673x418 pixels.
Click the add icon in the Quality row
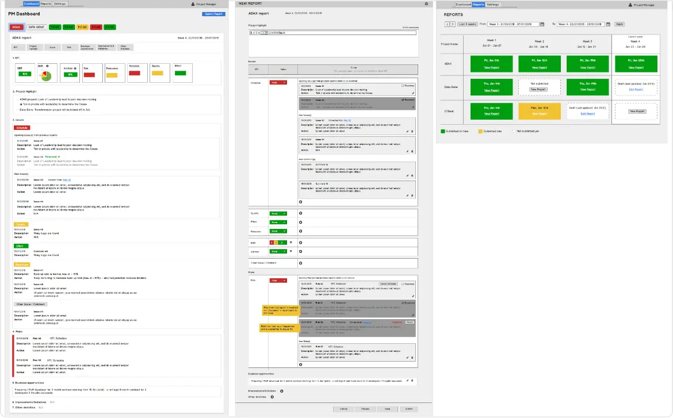click(300, 213)
